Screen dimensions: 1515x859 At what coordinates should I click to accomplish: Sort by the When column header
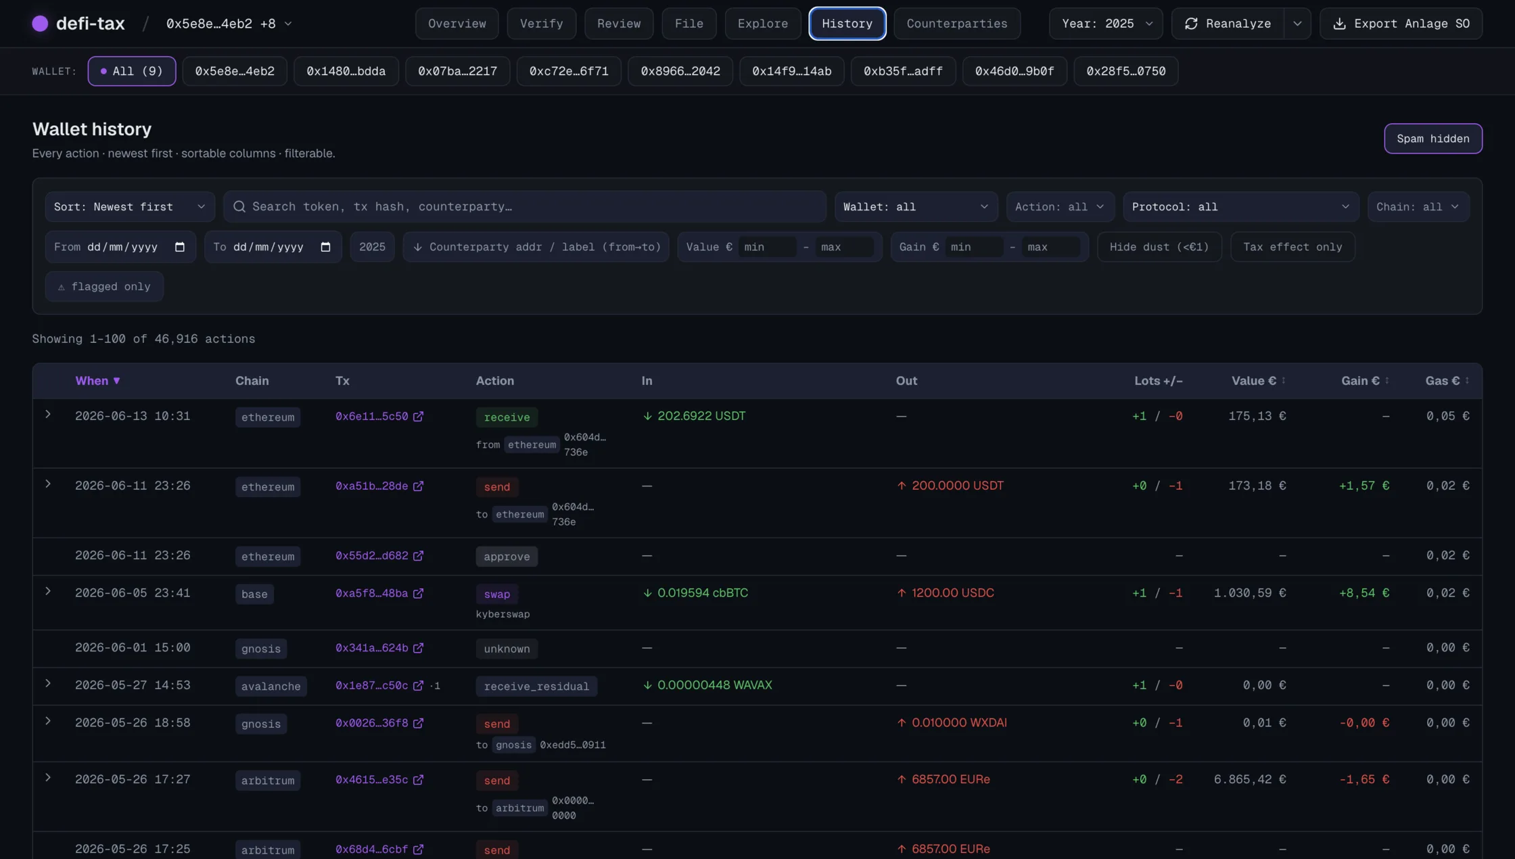97,381
